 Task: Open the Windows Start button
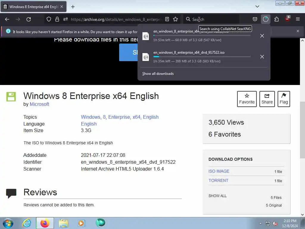point(8,223)
